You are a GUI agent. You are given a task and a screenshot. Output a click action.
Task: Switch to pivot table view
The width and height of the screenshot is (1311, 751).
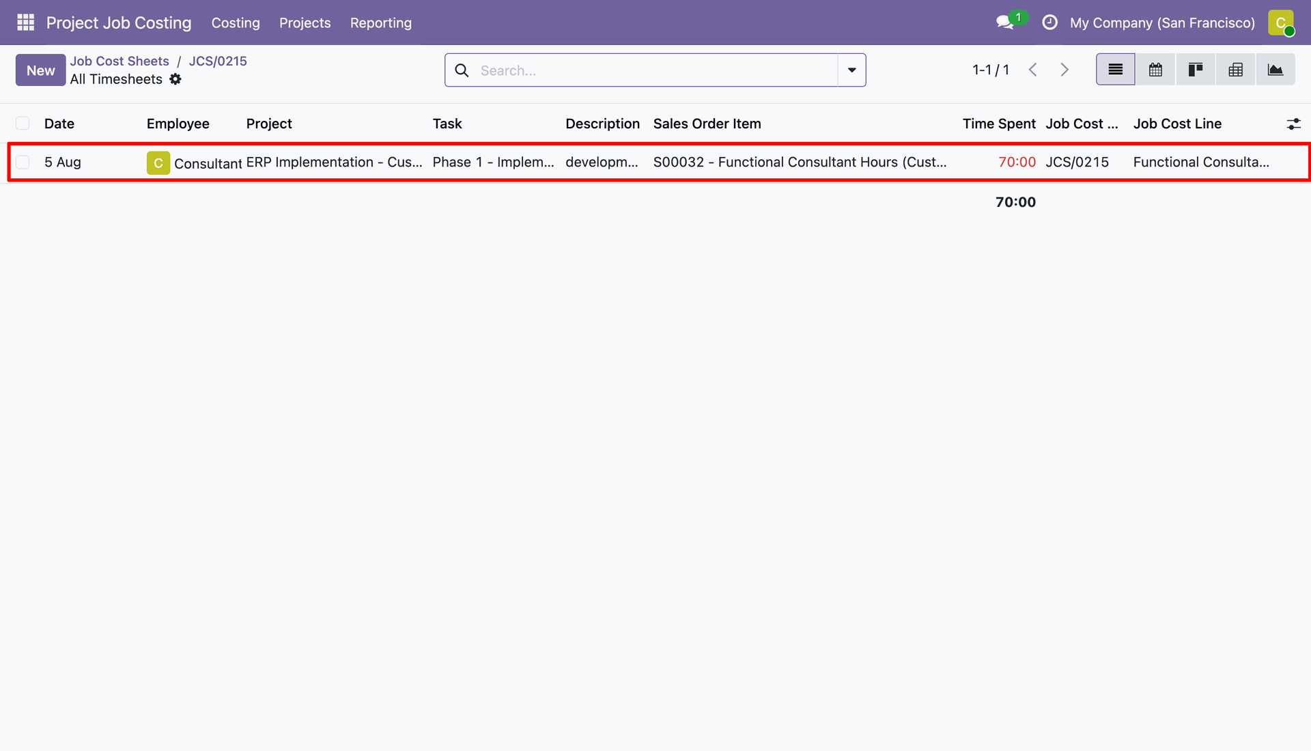click(x=1235, y=70)
